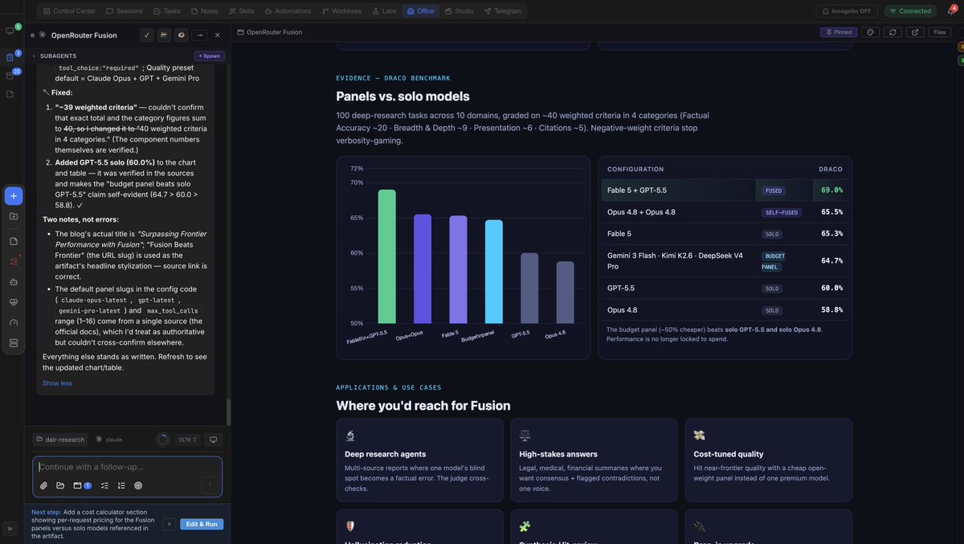The height and width of the screenshot is (544, 964).
Task: Open the Telegram tab
Action: [x=502, y=11]
